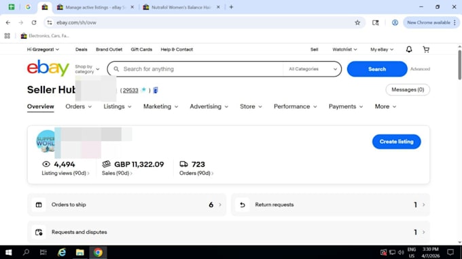
Task: Expand the Listings menu
Action: point(118,106)
